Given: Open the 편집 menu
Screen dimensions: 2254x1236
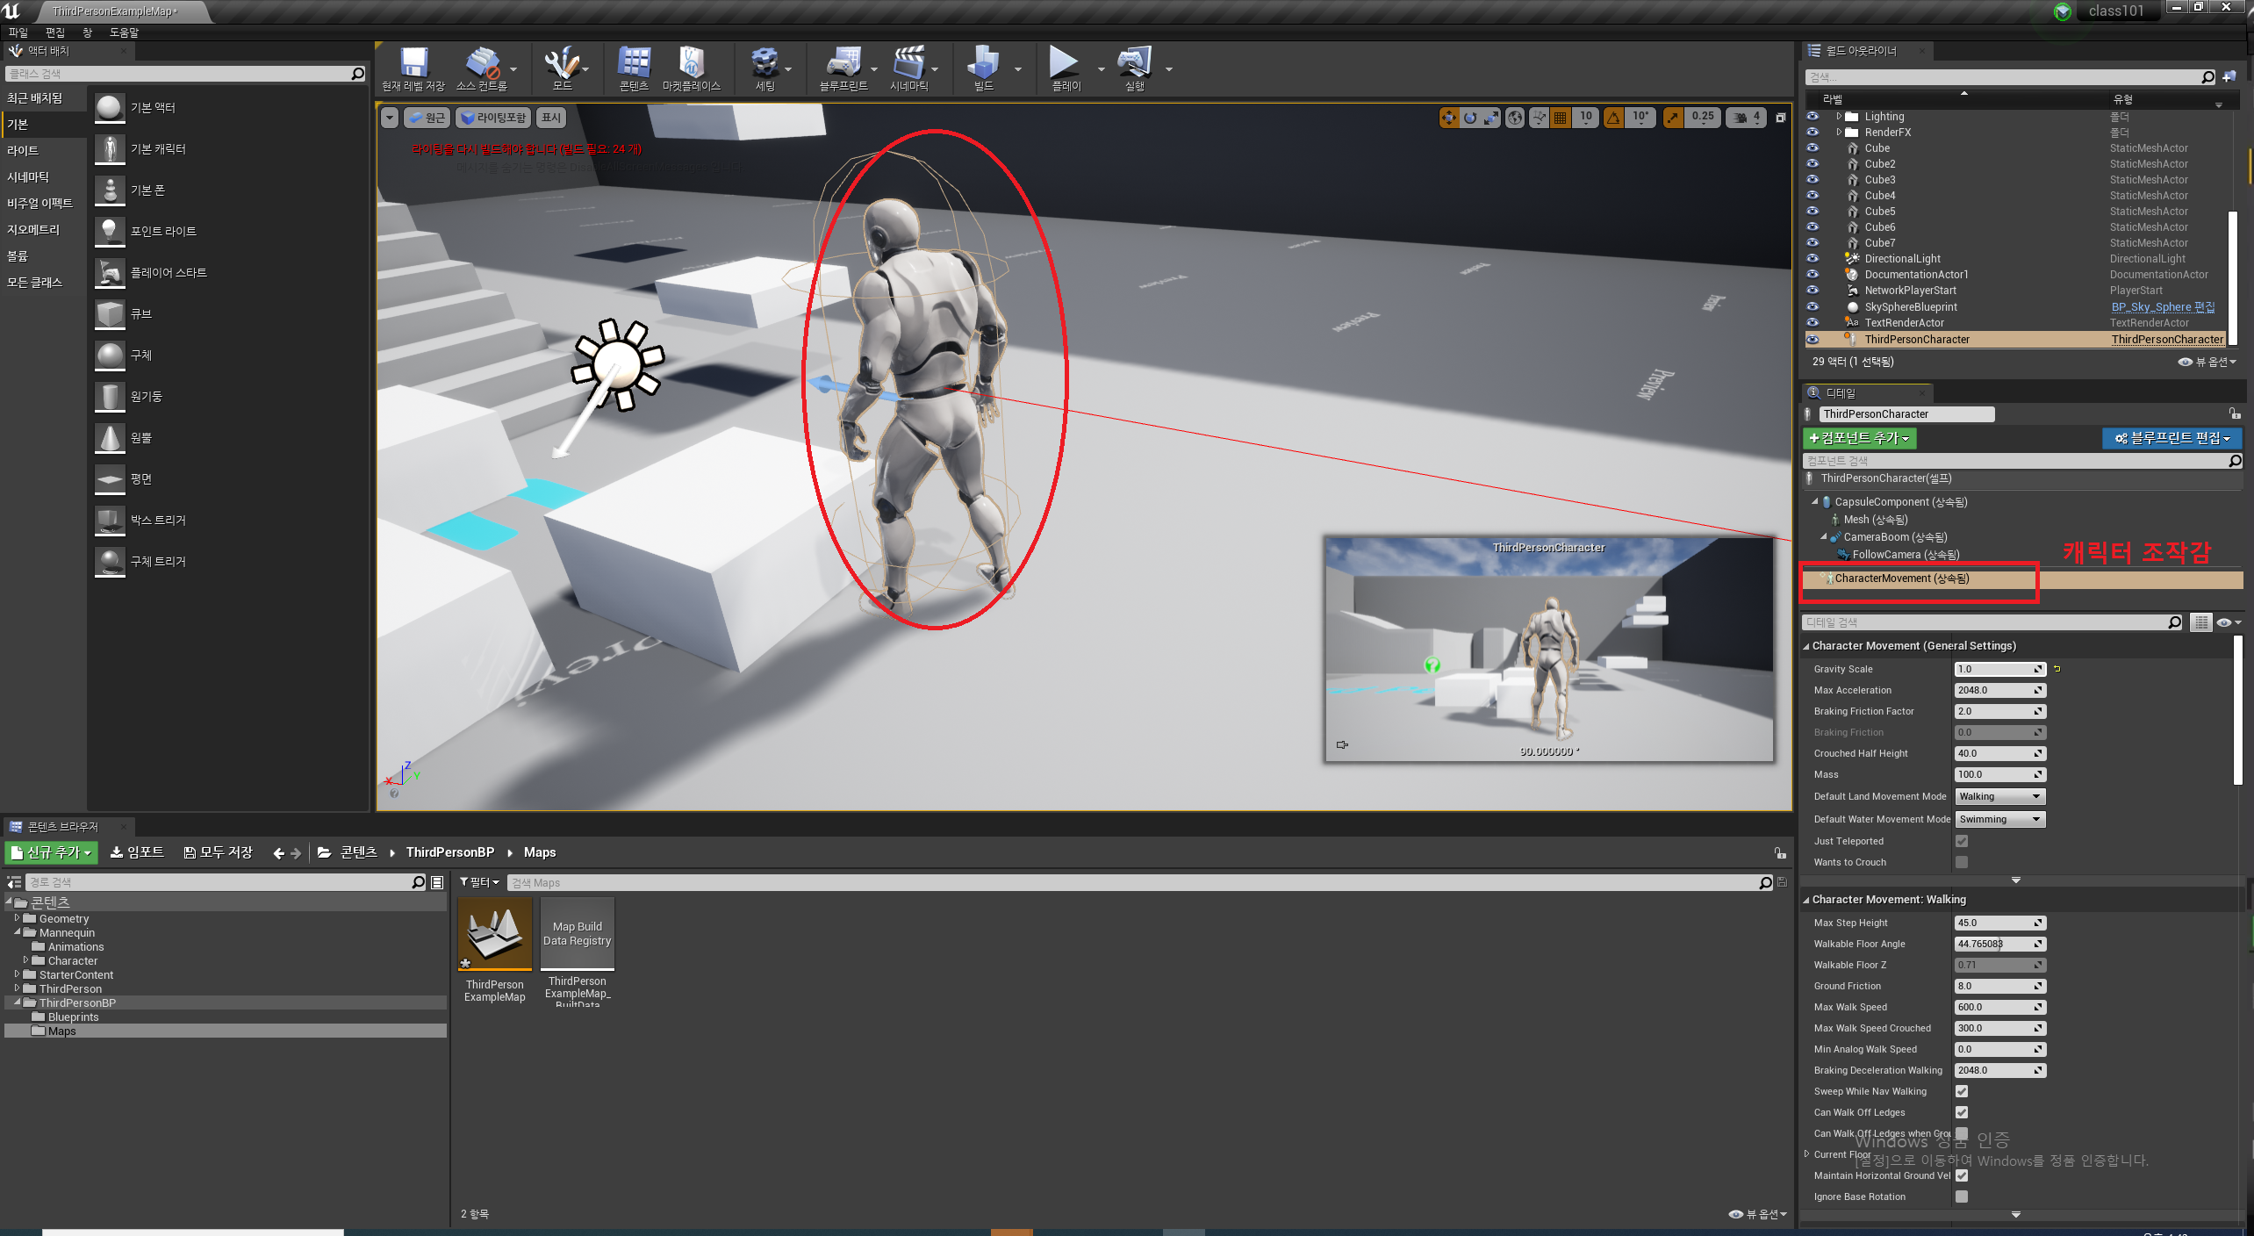Looking at the screenshot, I should 54,32.
